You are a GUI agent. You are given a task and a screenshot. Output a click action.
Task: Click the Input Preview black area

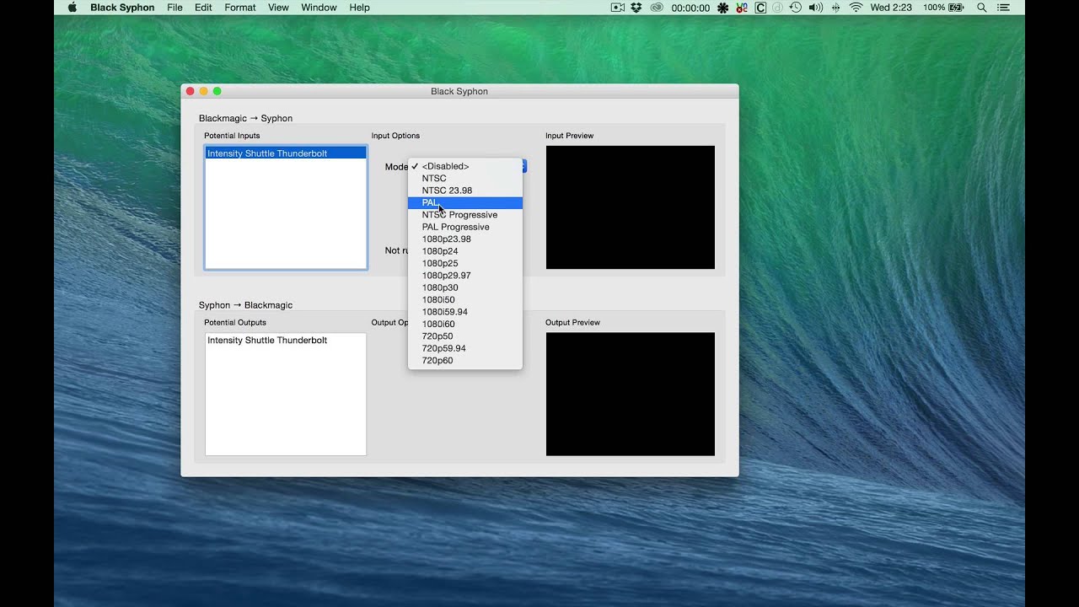click(631, 207)
